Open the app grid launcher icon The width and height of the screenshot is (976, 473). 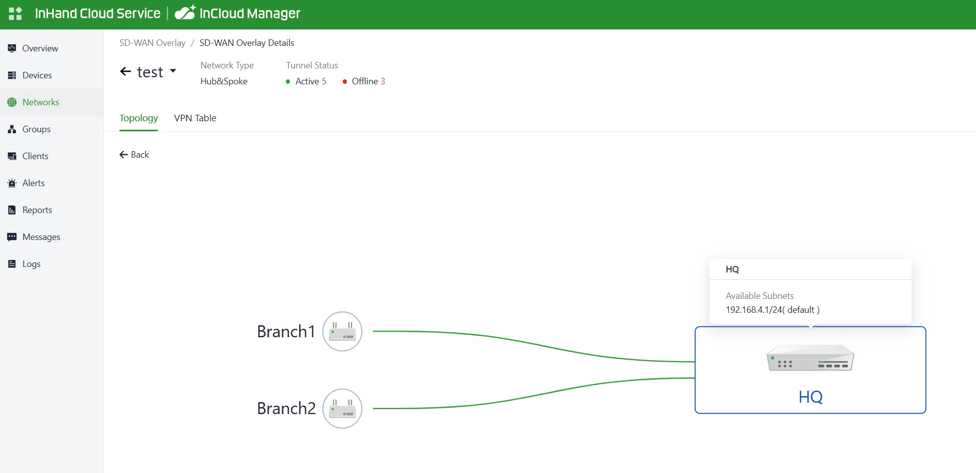(15, 13)
